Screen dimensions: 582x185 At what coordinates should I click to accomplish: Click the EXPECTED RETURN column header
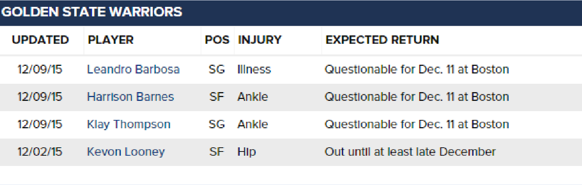382,40
